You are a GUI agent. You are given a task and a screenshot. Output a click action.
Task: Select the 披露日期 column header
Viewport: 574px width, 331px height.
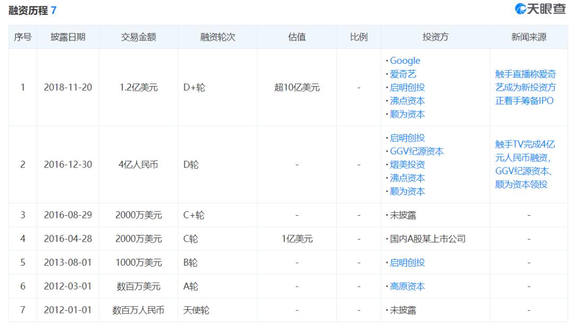68,37
